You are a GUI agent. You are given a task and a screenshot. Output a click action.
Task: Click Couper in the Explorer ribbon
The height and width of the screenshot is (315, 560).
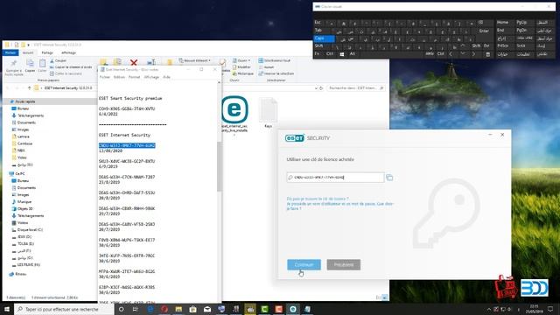pyautogui.click(x=59, y=60)
